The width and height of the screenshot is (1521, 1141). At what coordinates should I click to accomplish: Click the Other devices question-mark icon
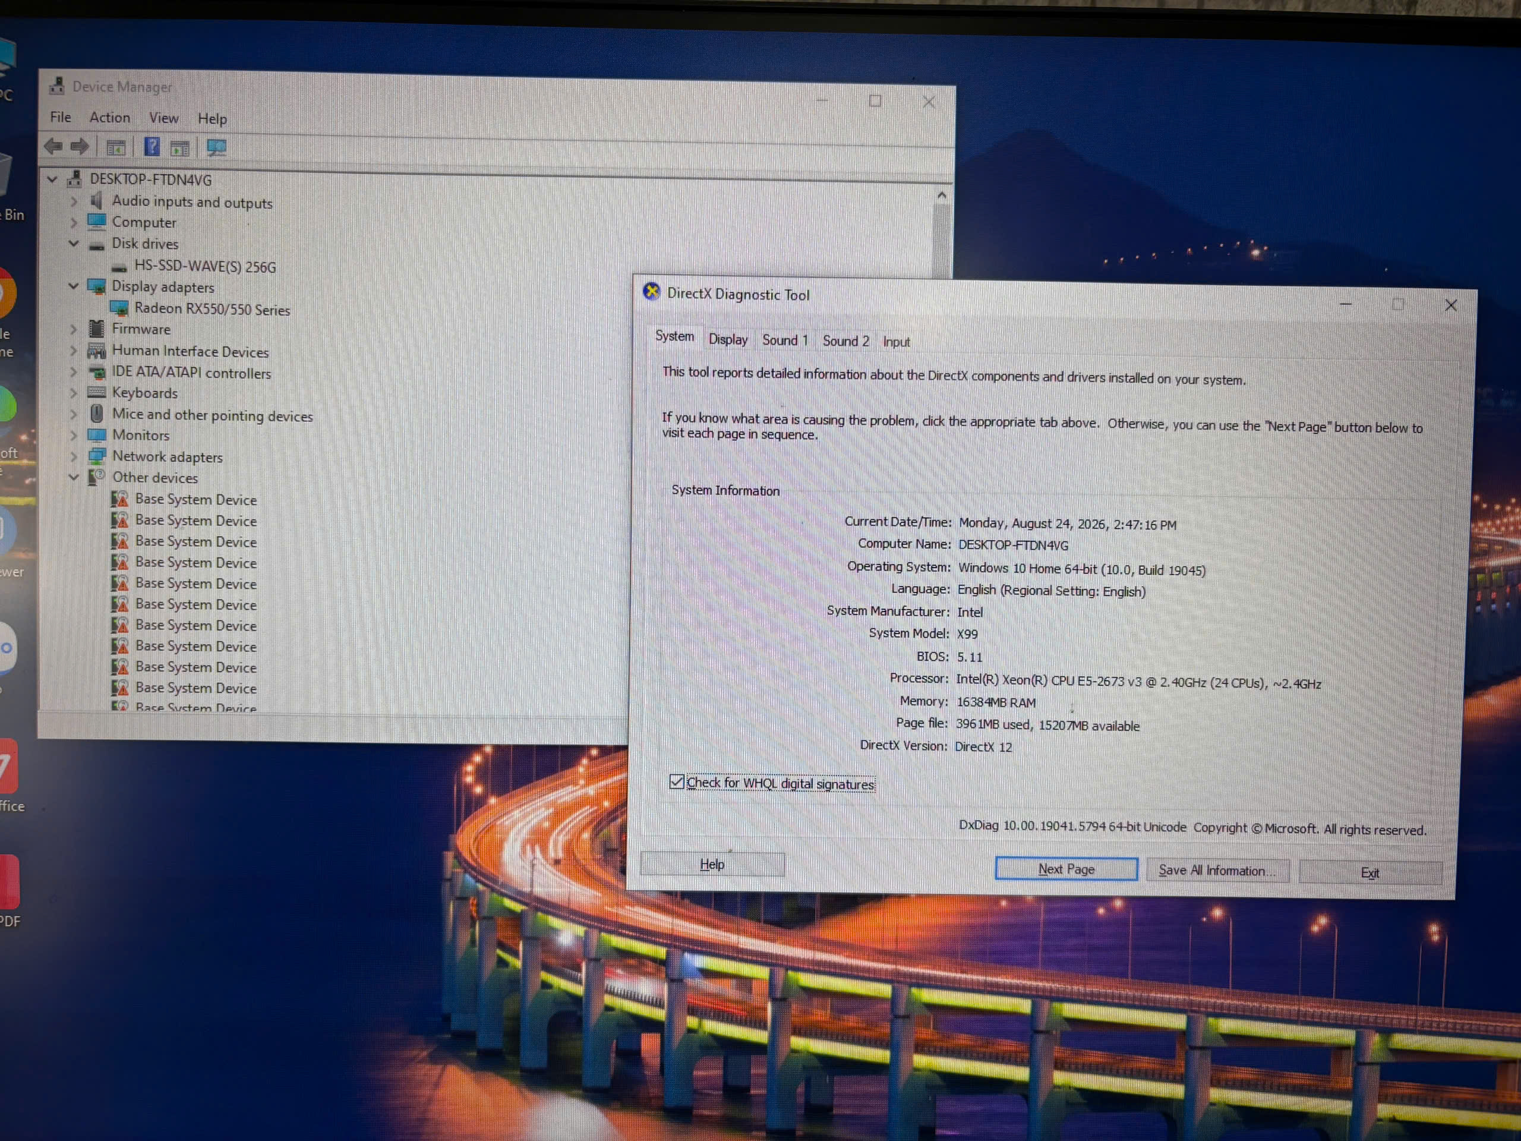pos(97,477)
